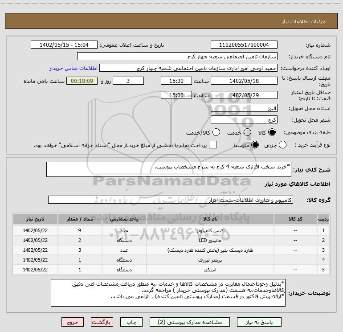Click the تعداد / مقدار column header
The width and height of the screenshot is (343, 332).
(x=80, y=219)
